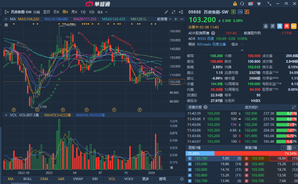Select 10-level order book depth

click(294, 148)
